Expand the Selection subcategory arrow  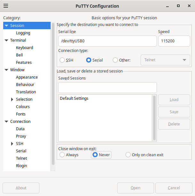click(12, 99)
